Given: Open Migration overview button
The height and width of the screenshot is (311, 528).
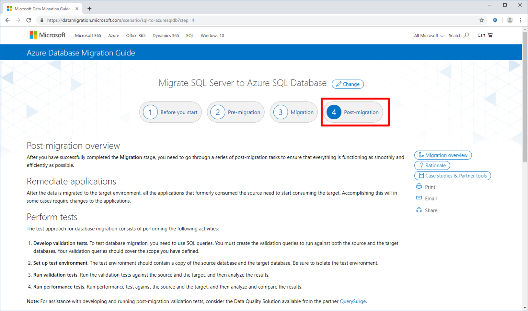Looking at the screenshot, I should (443, 155).
